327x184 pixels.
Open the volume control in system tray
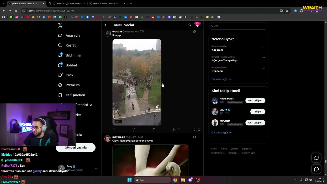311,180
